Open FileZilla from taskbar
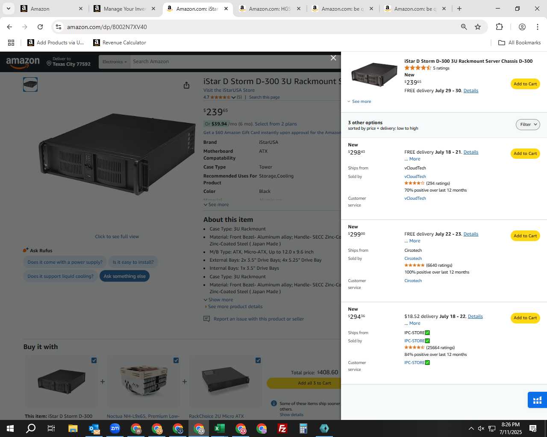 pyautogui.click(x=282, y=428)
